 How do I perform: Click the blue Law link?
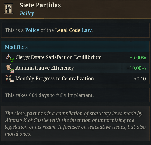click(87, 30)
